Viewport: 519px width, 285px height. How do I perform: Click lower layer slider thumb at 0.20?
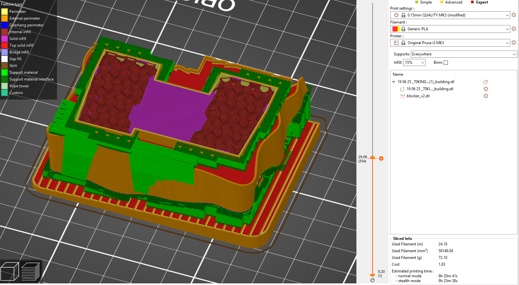click(373, 275)
